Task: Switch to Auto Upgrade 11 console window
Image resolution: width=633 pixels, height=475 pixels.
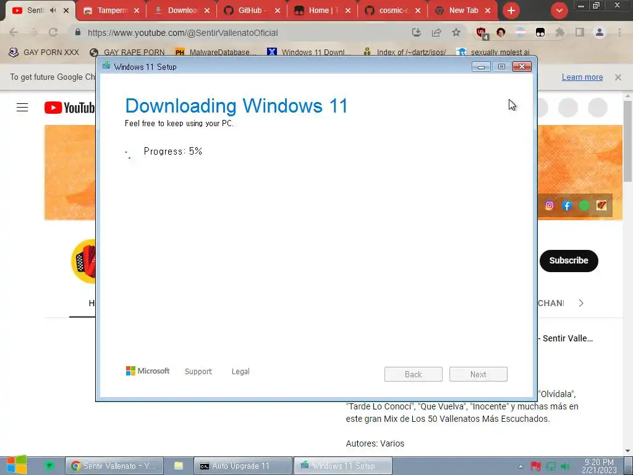Action: 242,466
